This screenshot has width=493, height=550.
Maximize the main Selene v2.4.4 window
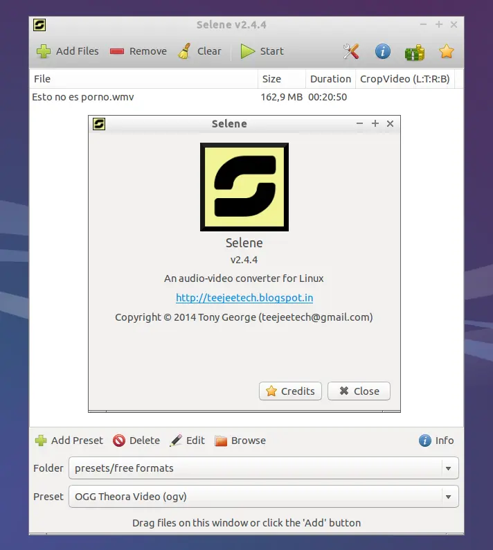(439, 24)
